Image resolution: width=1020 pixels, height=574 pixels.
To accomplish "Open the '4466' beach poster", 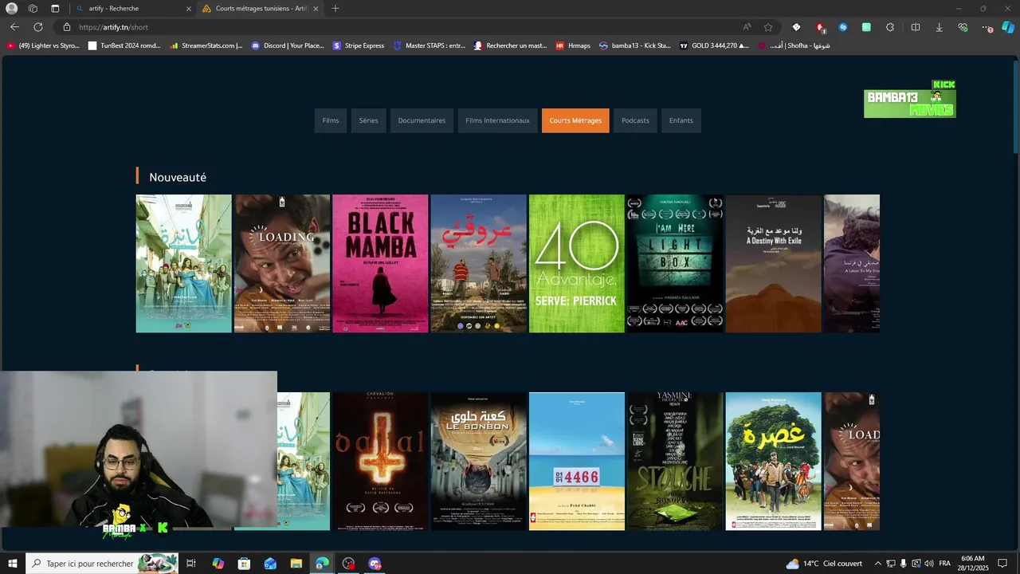I will point(577,461).
